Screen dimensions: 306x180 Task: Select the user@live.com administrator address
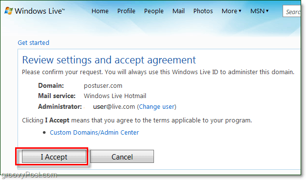coord(114,107)
